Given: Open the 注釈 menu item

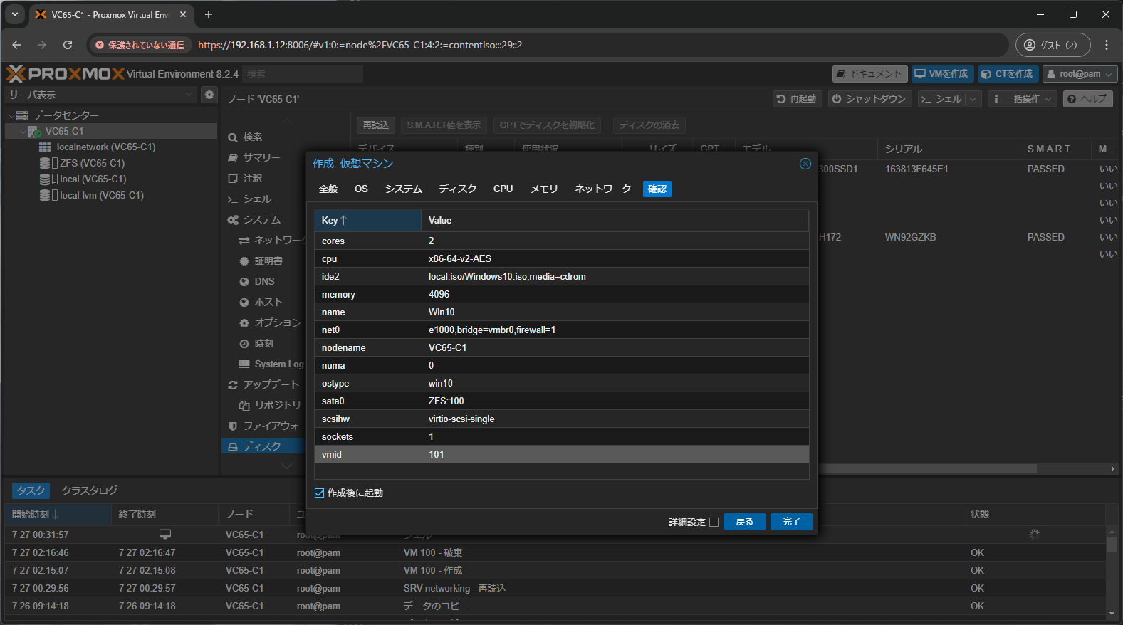Looking at the screenshot, I should pyautogui.click(x=252, y=179).
